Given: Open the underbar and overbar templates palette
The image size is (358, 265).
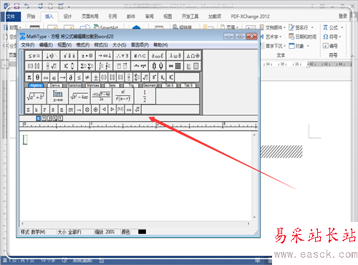Looking at the screenshot, I should click(x=122, y=66).
